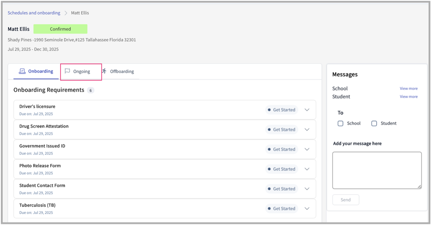This screenshot has width=432, height=225.
Task: Open the Schedules and onboarding breadcrumb link
Action: (x=34, y=13)
